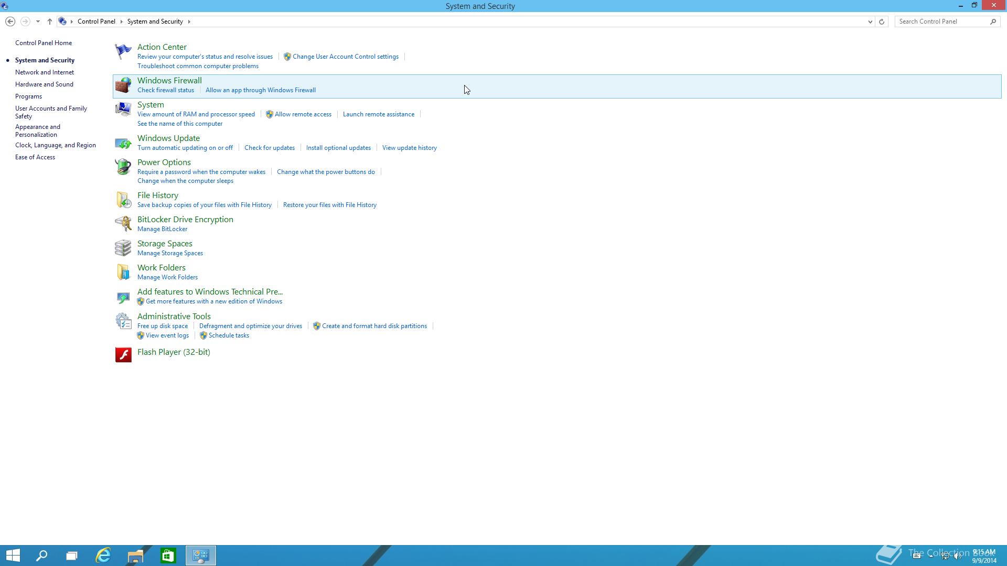Click Manage Storage Spaces link
This screenshot has width=1007, height=566.
pos(170,253)
